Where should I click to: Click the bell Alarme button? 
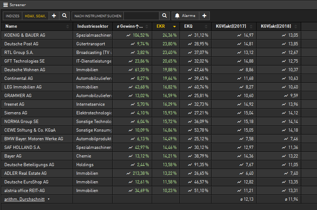coord(185,16)
